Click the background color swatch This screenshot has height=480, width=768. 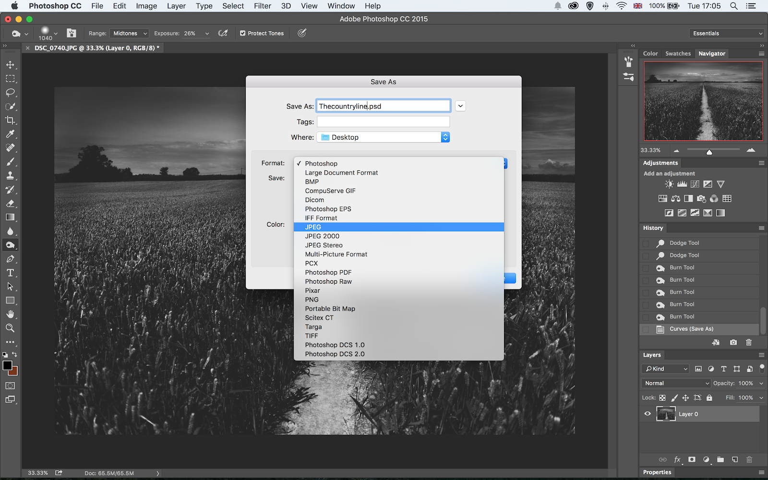tap(13, 372)
